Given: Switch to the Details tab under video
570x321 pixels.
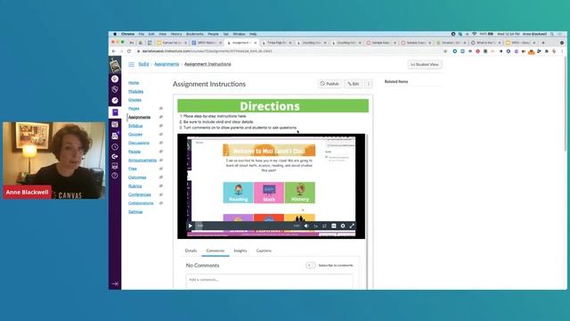Looking at the screenshot, I should (x=191, y=251).
